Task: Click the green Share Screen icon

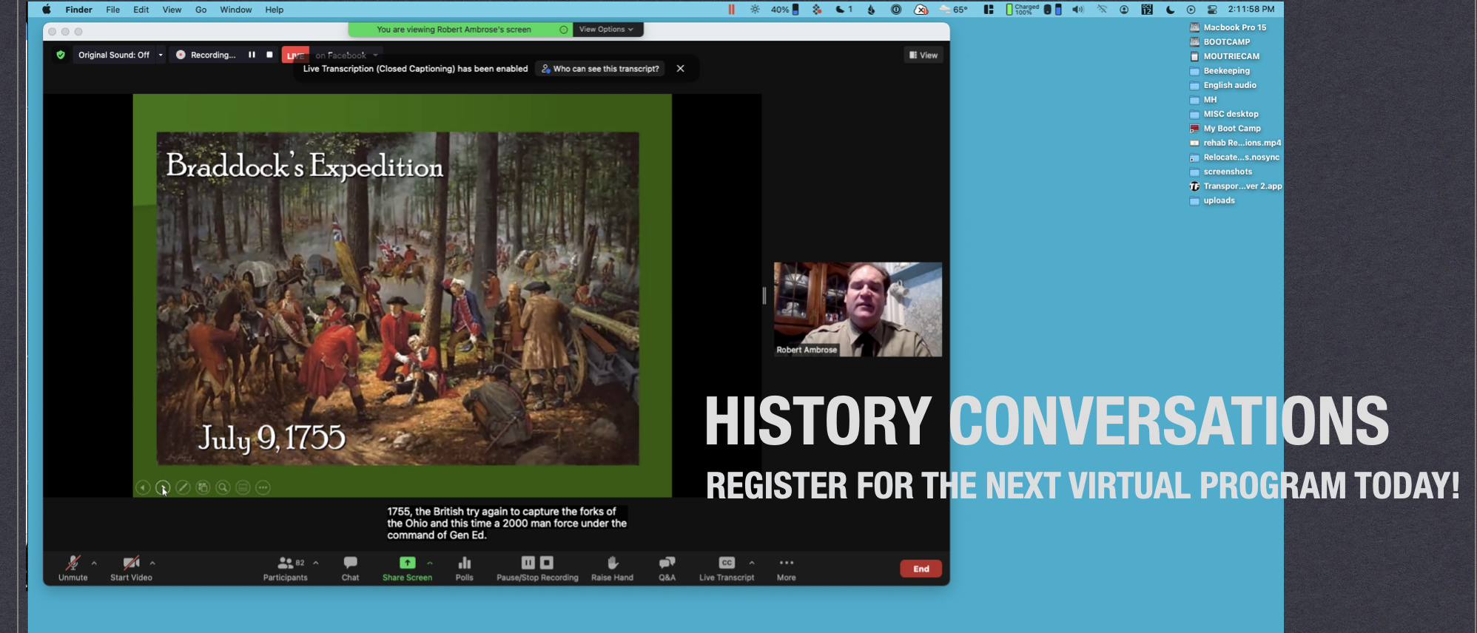Action: click(x=407, y=563)
